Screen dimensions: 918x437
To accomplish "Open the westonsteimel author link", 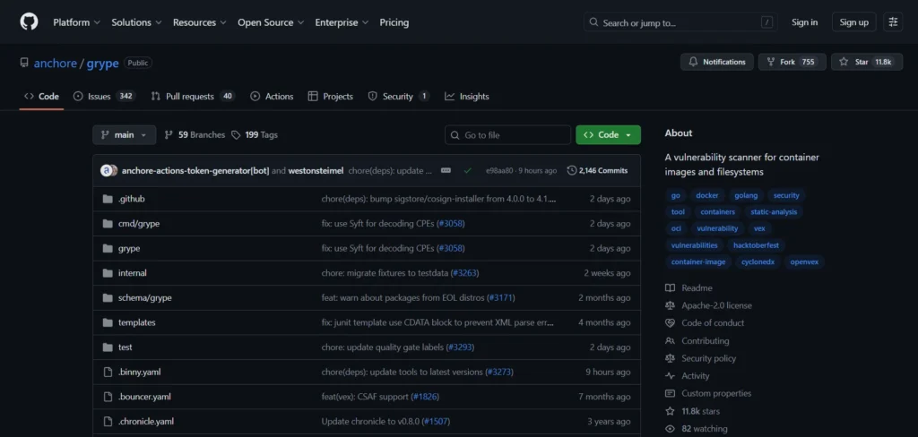I will [x=316, y=171].
